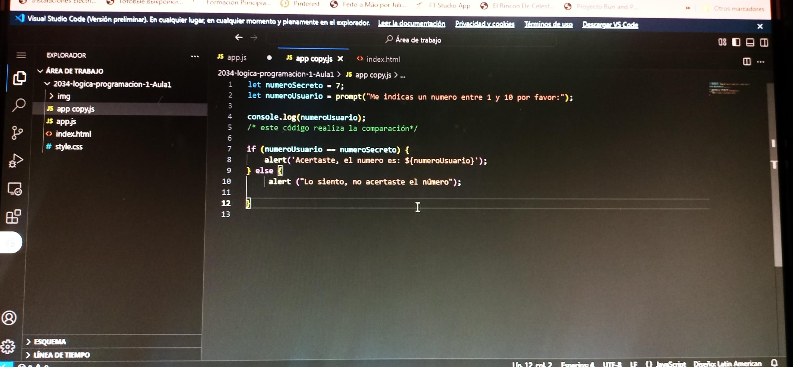The height and width of the screenshot is (367, 793).
Task: Click the code minimap preview
Action: click(728, 88)
